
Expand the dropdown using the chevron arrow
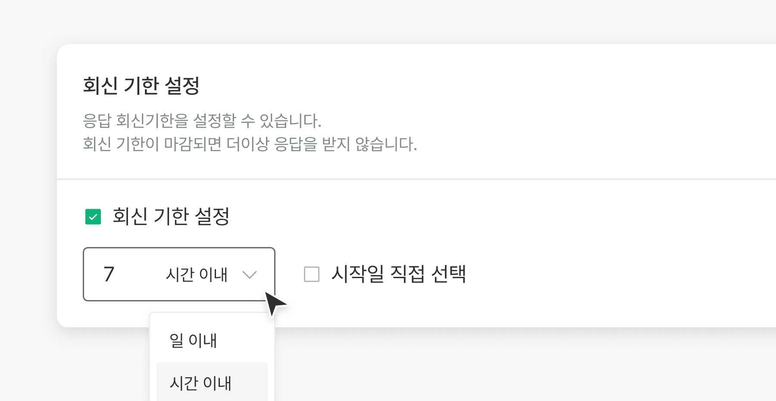coord(250,275)
